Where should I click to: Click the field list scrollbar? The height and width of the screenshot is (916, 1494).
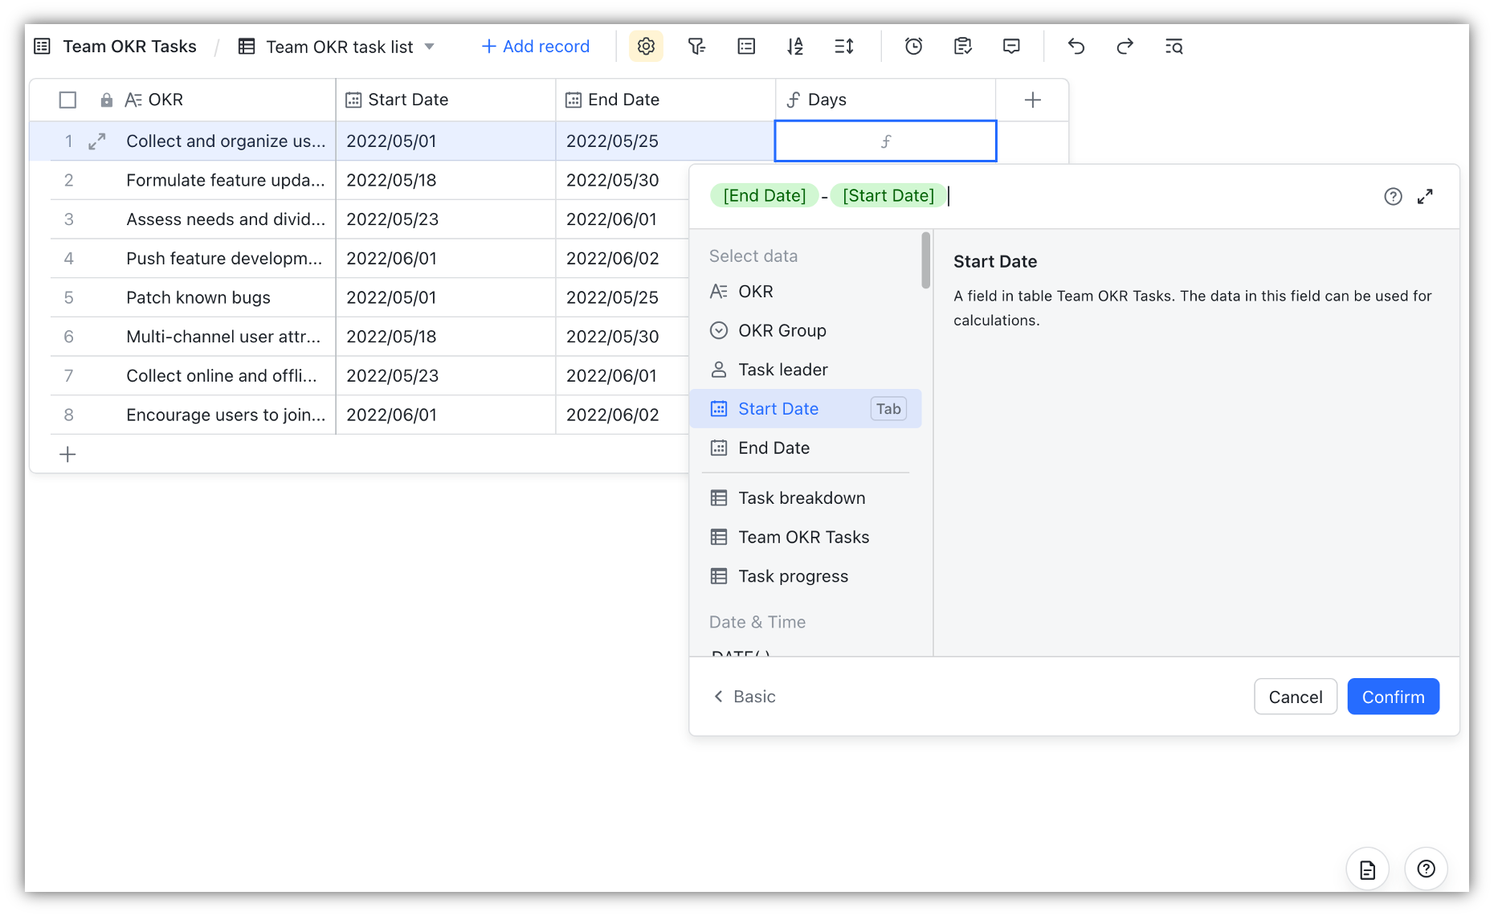(926, 260)
